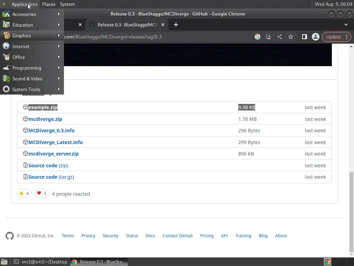Click the Internet submenu arrow
The width and height of the screenshot is (354, 266).
(59, 46)
